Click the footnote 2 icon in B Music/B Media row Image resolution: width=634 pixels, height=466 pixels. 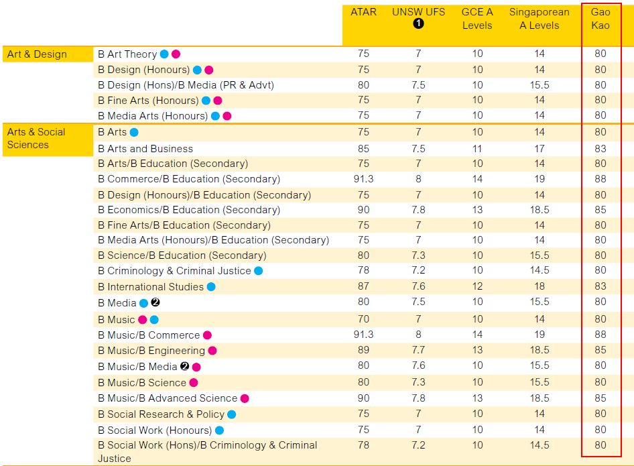184,366
